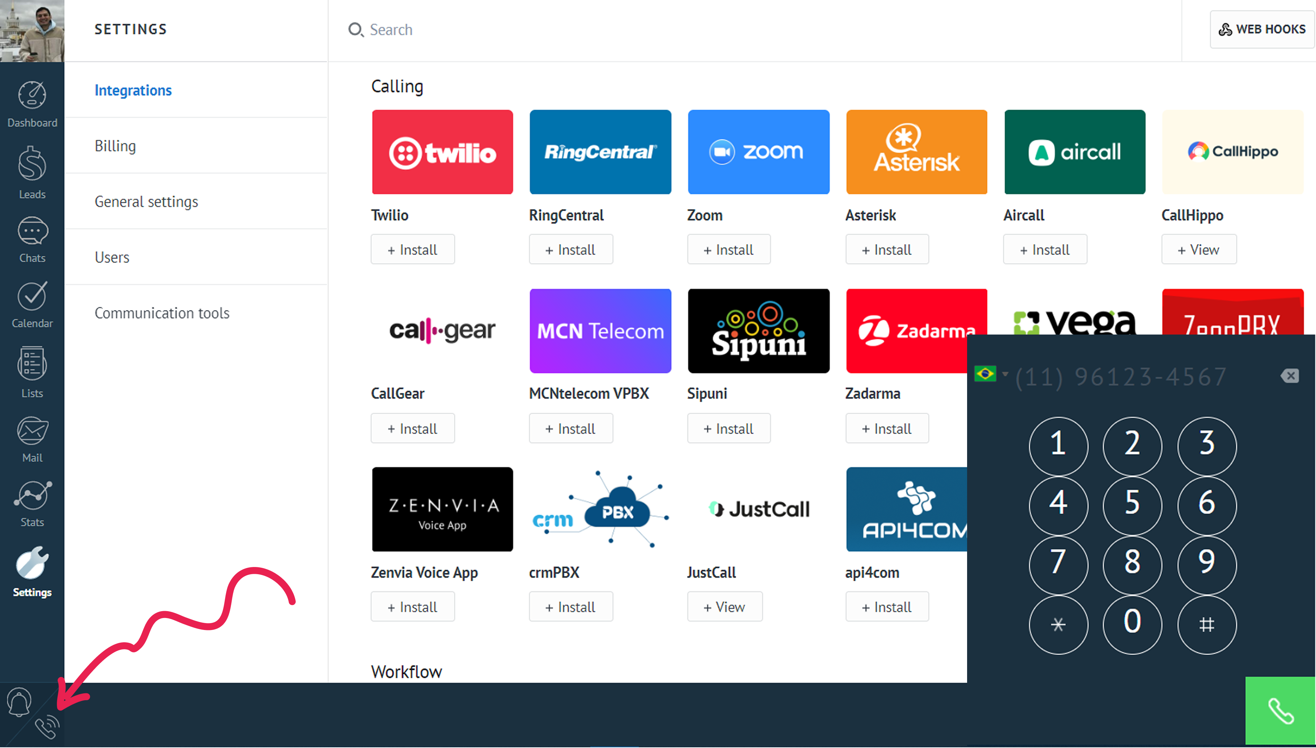1316x748 pixels.
Task: Install the Twilio integration
Action: (413, 250)
